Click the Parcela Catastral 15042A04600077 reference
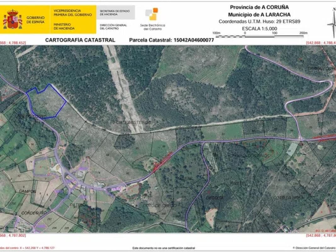Viewport: 336px width, 252px height. click(x=171, y=40)
